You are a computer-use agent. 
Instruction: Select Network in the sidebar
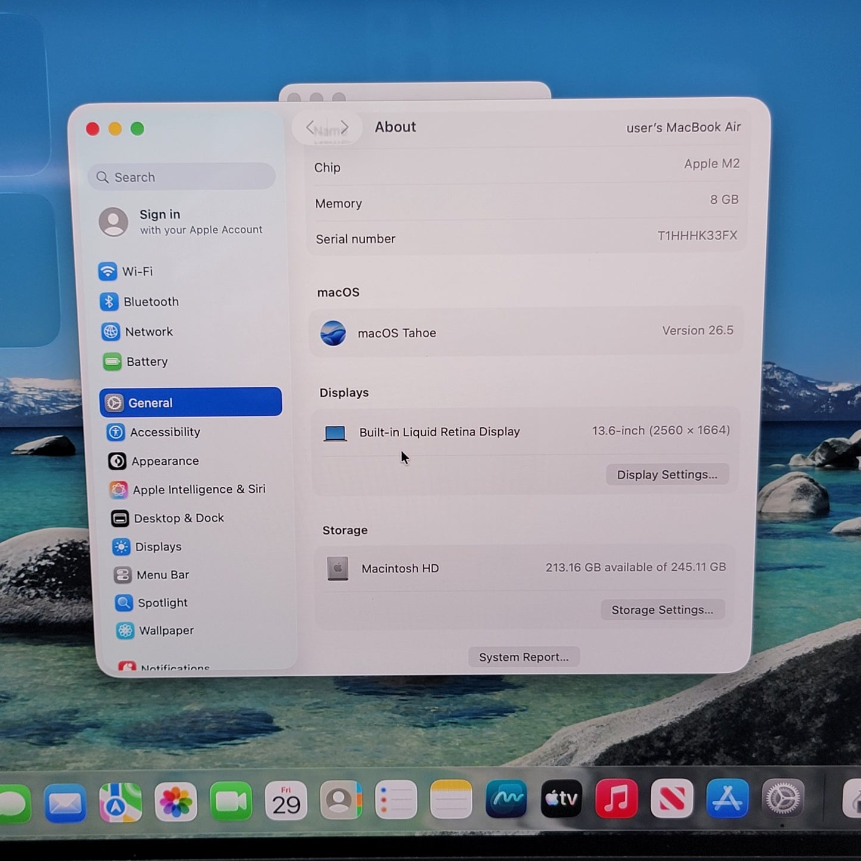[137, 331]
